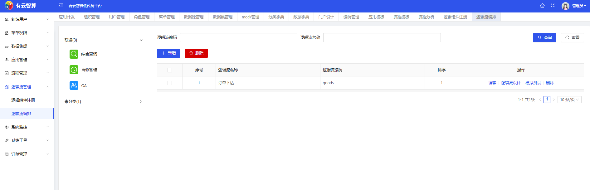This screenshot has height=190, width=590.
Task: Open the 逻辑流设计 link for 订单下达
Action: [510, 83]
